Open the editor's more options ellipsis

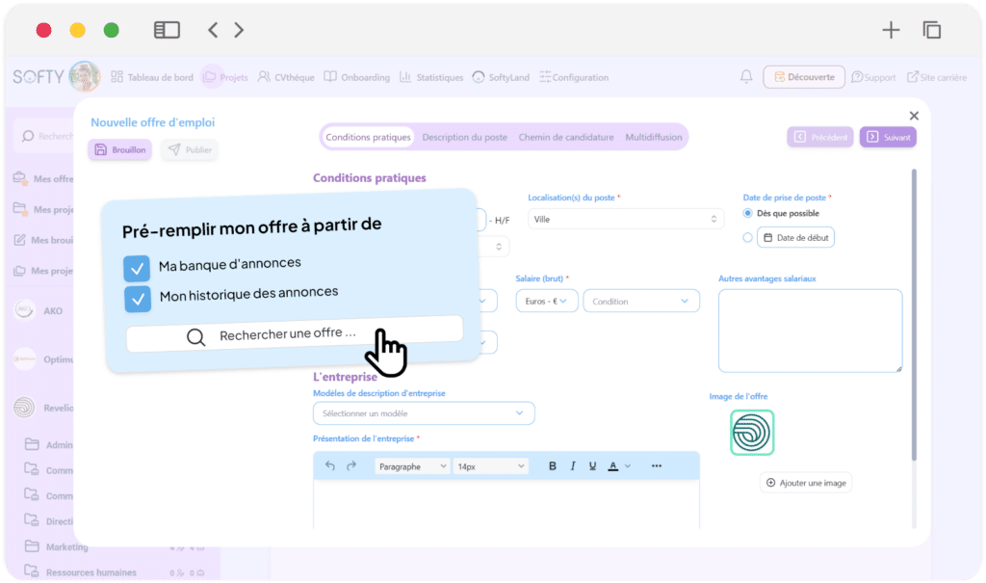[657, 466]
